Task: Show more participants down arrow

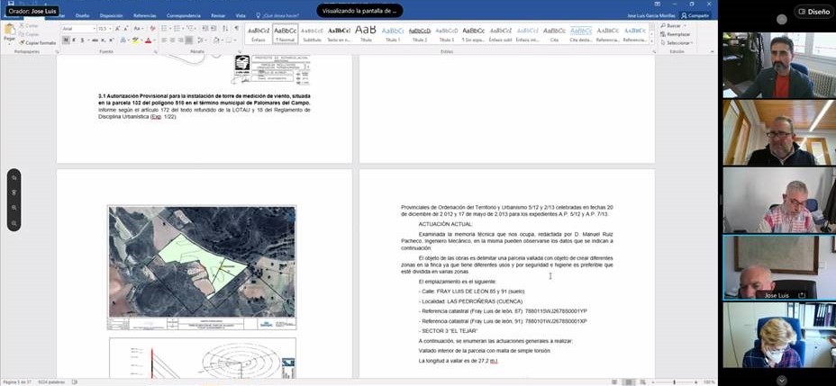Action: click(x=782, y=380)
